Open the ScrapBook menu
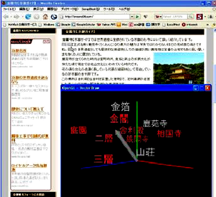The height and width of the screenshot is (197, 216). point(91,9)
